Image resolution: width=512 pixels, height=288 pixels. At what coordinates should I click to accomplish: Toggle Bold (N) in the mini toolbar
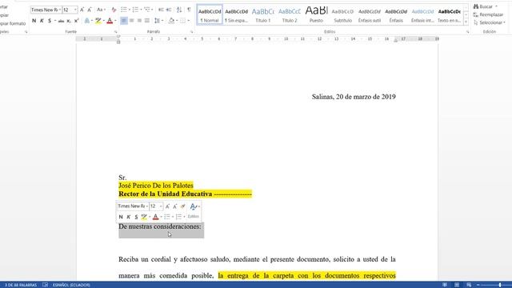tap(121, 217)
